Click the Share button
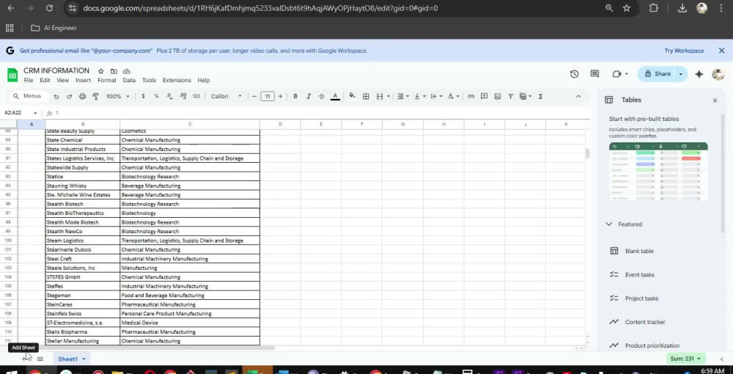Viewport: 733px width, 374px height. 658,74
